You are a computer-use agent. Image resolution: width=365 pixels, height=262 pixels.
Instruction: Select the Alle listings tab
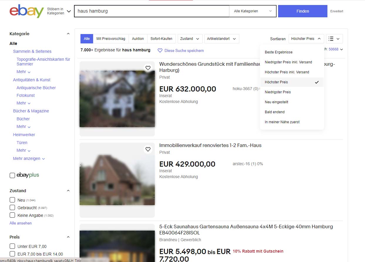point(87,39)
